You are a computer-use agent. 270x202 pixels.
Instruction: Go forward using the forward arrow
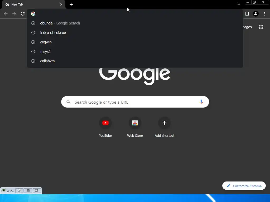pyautogui.click(x=14, y=14)
